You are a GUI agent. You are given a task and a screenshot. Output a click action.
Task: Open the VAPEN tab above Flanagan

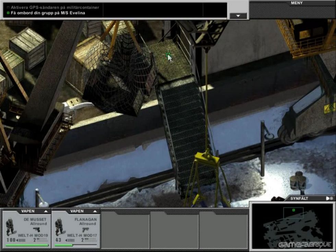(x=77, y=211)
